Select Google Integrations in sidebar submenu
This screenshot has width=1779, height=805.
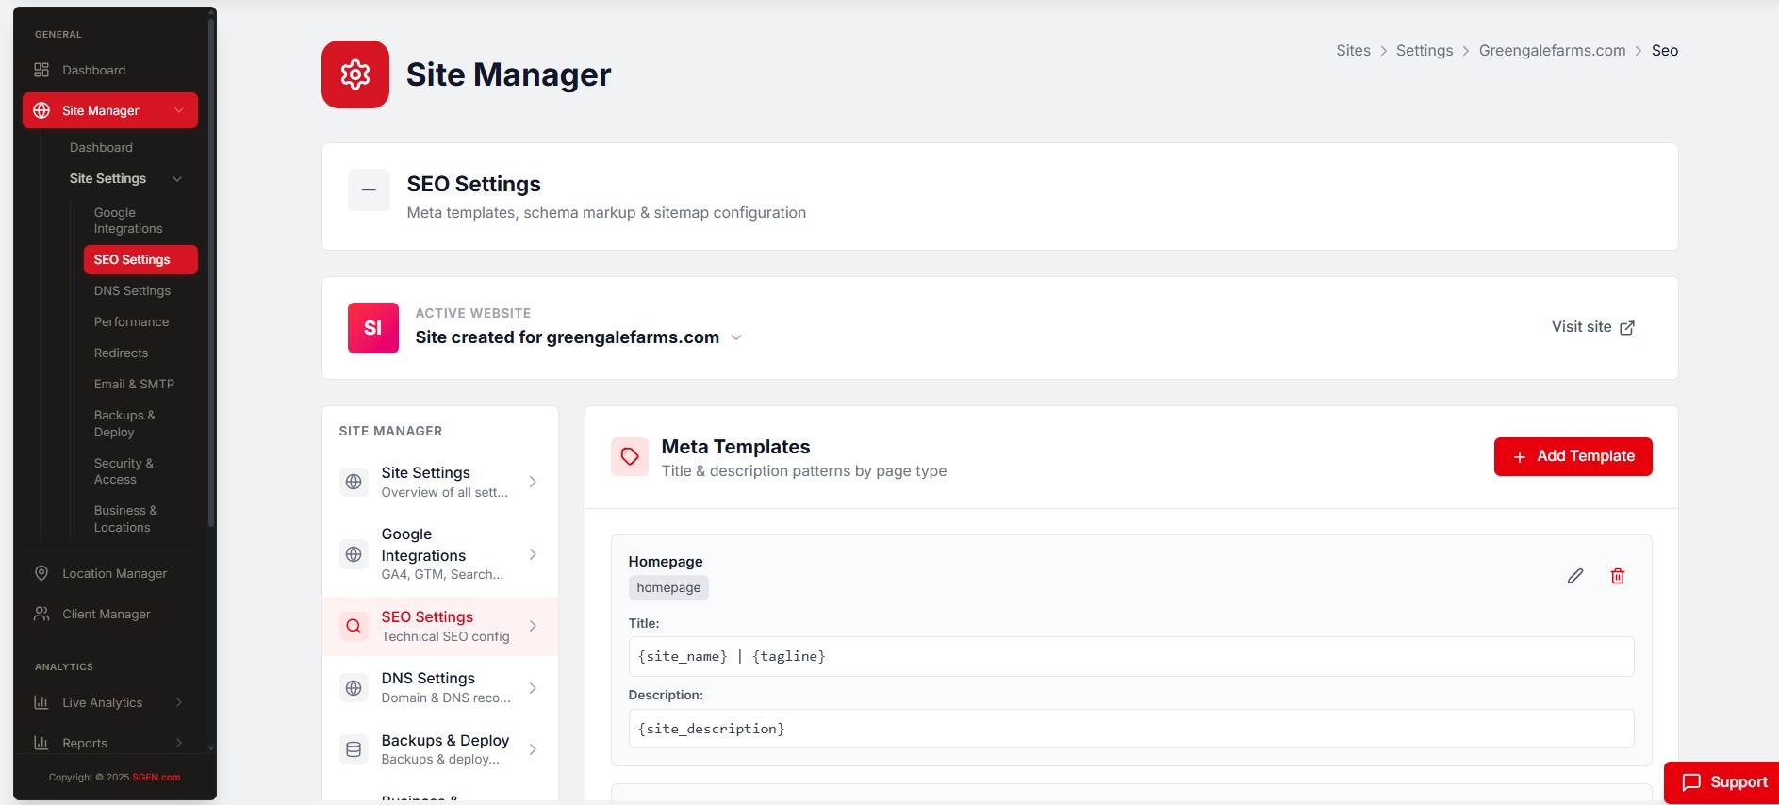click(x=128, y=221)
